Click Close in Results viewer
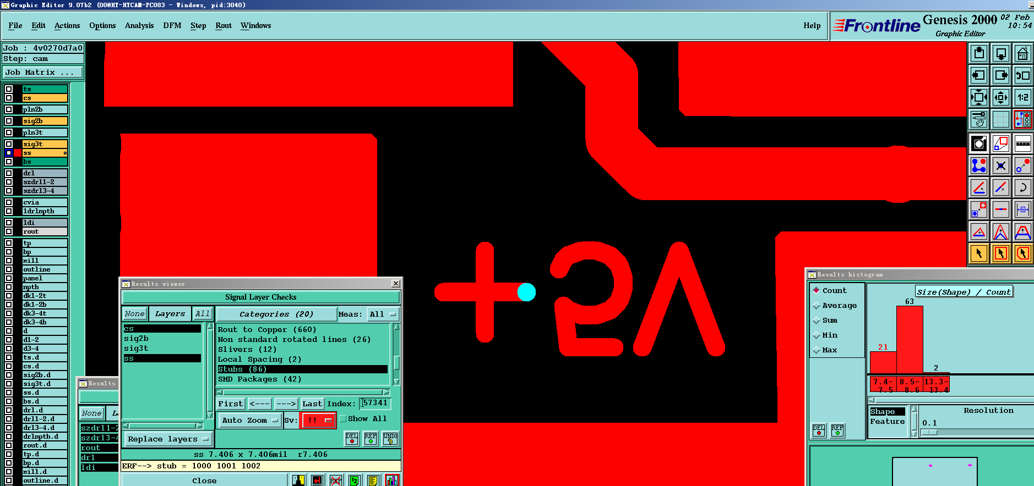Screen dimensions: 1034x486 pos(204,481)
